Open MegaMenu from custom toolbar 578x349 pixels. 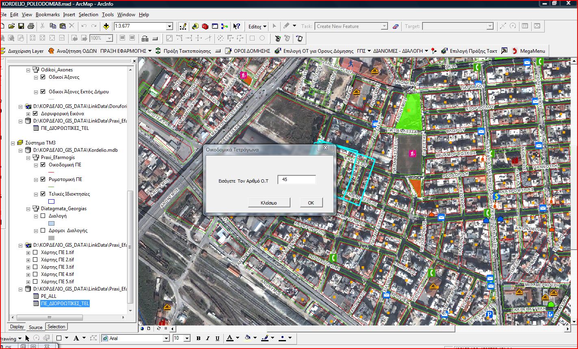pos(528,51)
